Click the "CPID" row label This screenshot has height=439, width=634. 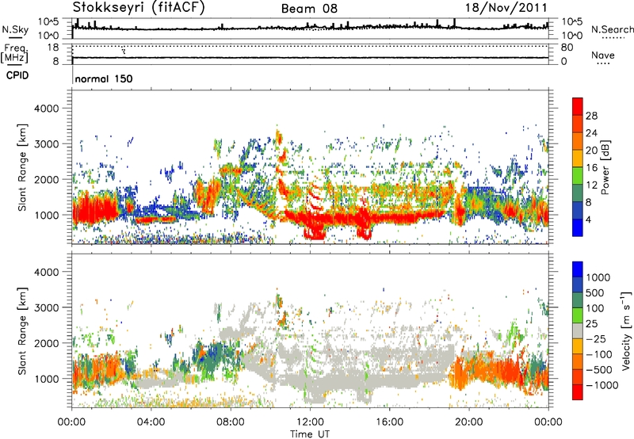(x=17, y=75)
